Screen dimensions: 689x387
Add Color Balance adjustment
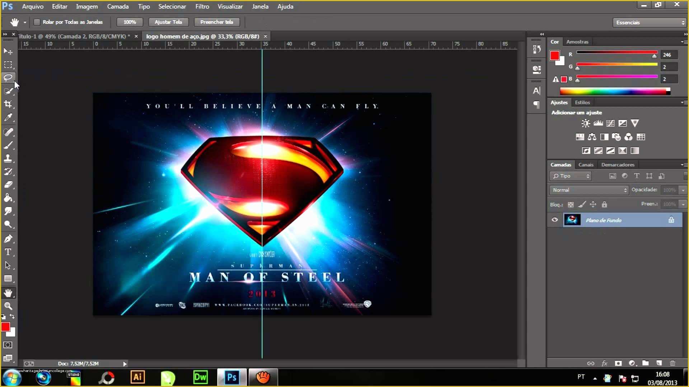point(592,137)
